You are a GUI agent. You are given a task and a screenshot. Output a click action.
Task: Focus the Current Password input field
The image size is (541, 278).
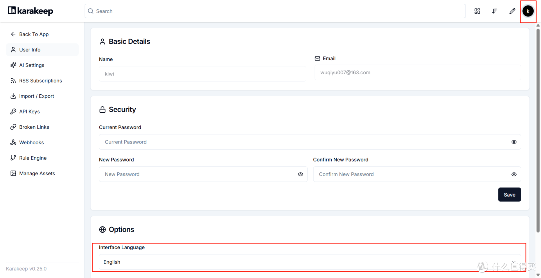coord(301,142)
